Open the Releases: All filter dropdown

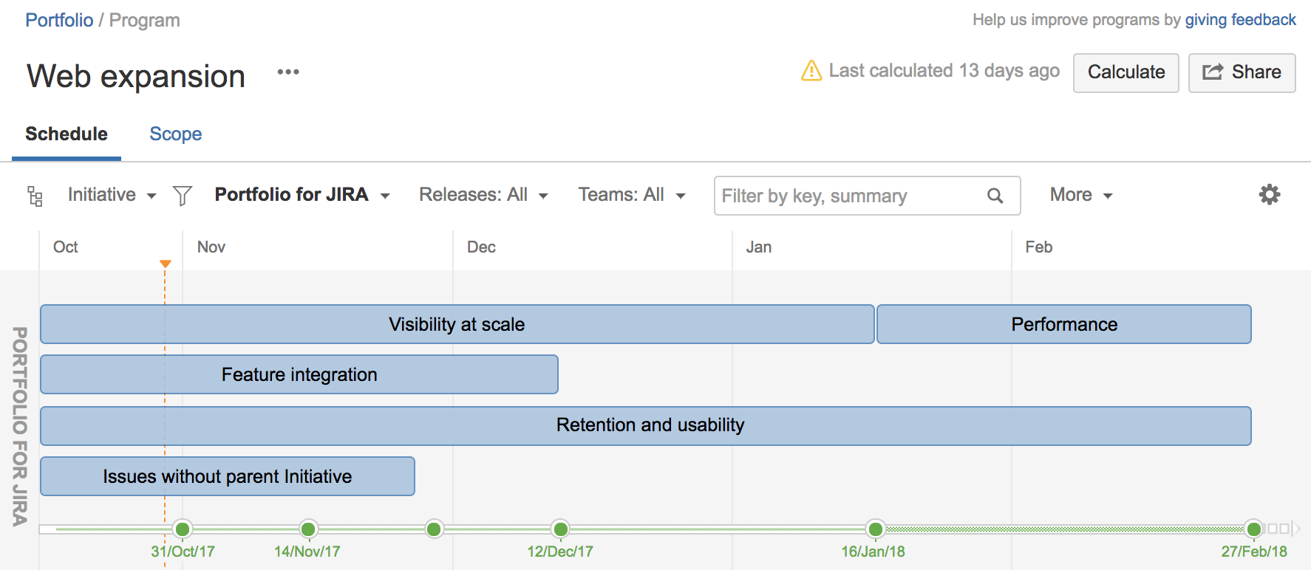(483, 195)
